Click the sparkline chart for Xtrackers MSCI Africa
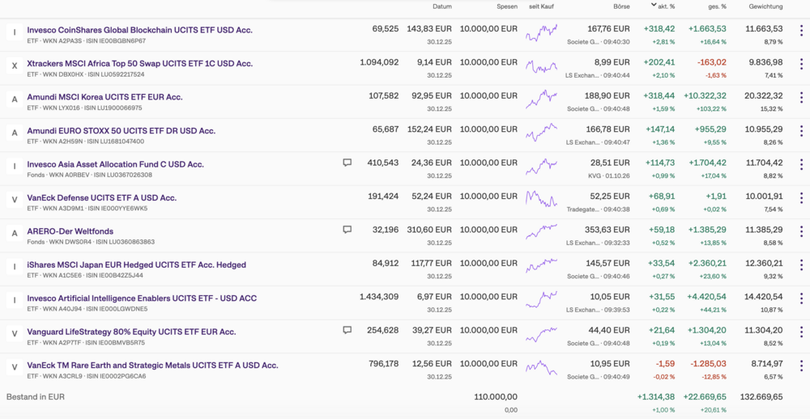This screenshot has height=419, width=810. [541, 66]
